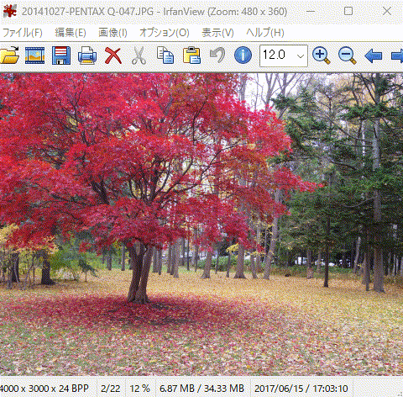Viewport: 403px width, 397px height.
Task: Click the red X Delete icon
Action: 113,56
